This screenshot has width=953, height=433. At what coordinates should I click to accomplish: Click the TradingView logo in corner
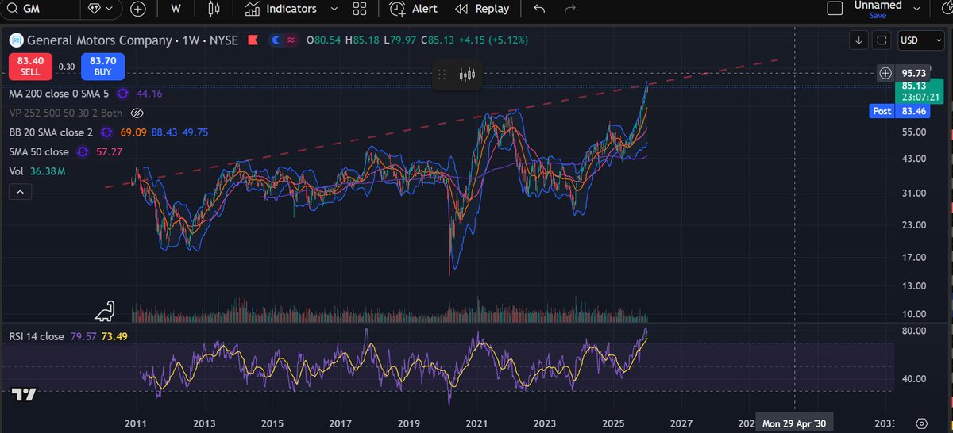coord(23,395)
